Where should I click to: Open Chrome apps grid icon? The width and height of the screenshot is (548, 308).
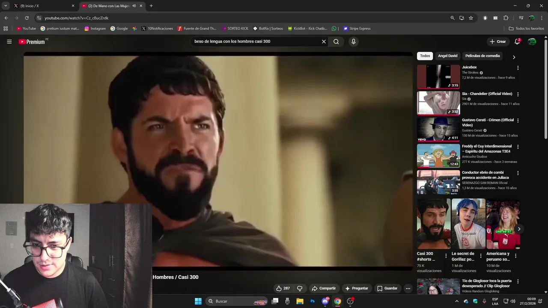click(6, 29)
